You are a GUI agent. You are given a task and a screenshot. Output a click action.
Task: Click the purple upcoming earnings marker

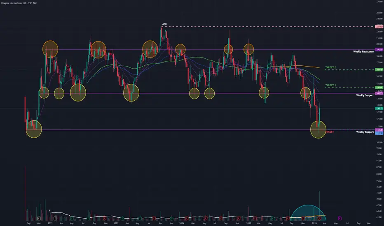pos(340,218)
